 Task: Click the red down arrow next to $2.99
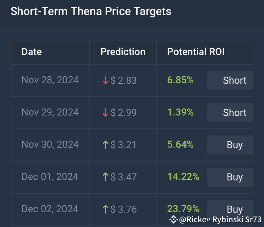click(x=105, y=113)
